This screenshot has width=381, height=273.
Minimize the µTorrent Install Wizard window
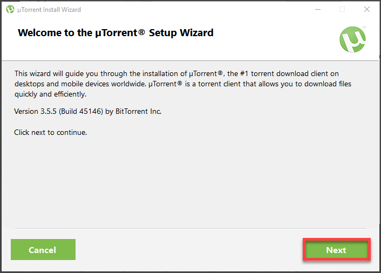pos(317,9)
